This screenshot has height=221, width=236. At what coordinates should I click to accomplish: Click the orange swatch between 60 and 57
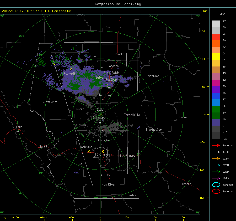pos(216,44)
